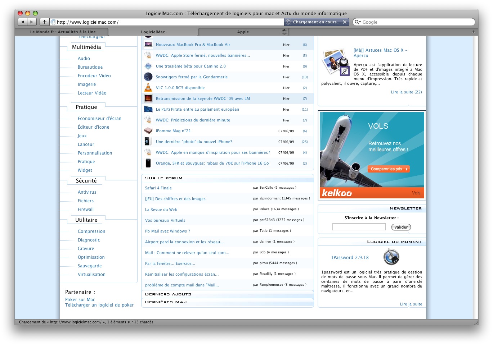Select the Camino beta news icon

tap(148, 66)
